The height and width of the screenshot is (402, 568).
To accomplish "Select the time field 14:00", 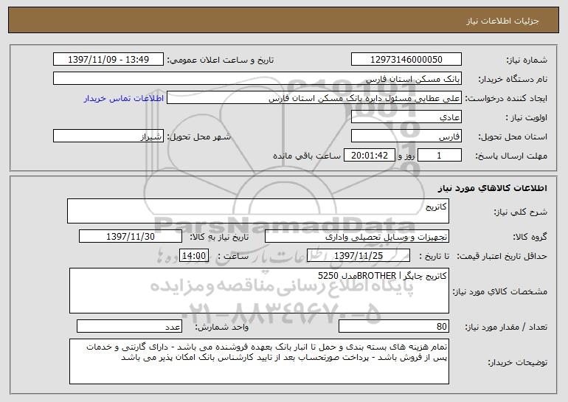I will point(194,256).
